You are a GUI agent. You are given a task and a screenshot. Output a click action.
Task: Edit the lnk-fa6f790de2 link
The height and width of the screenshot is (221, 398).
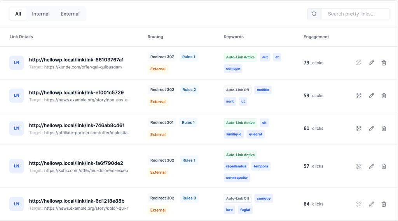[x=371, y=166]
